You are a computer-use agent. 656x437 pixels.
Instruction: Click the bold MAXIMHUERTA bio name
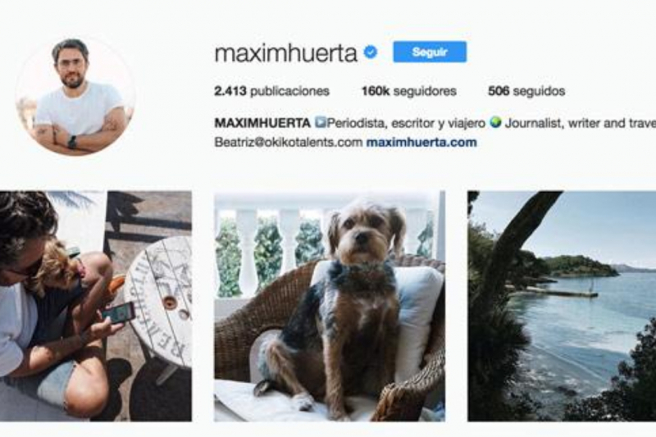point(262,123)
